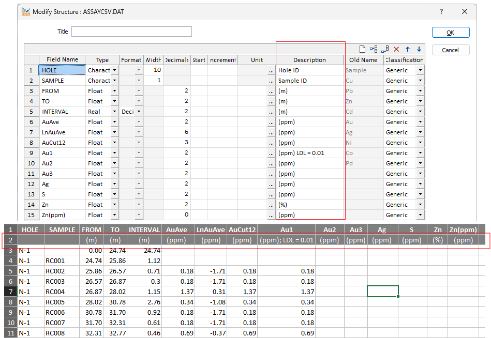
Task: Open the Type dropdown for the HOLE field
Action: pyautogui.click(x=115, y=70)
